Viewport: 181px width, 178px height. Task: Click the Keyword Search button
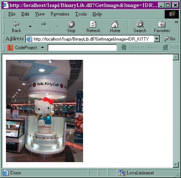(140, 48)
